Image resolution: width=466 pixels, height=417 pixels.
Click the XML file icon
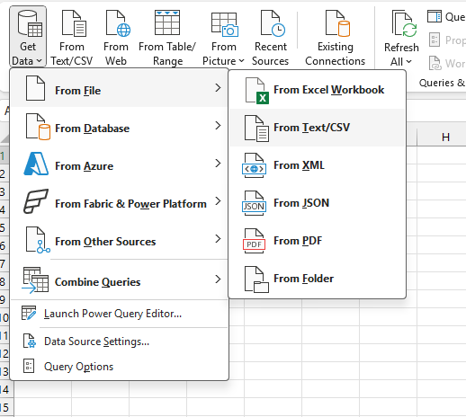254,165
